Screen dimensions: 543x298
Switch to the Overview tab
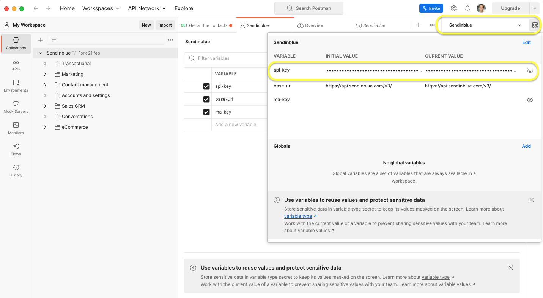click(x=323, y=25)
